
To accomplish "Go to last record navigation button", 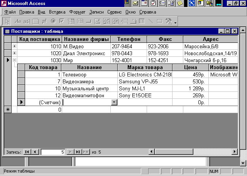I will [x=78, y=152].
